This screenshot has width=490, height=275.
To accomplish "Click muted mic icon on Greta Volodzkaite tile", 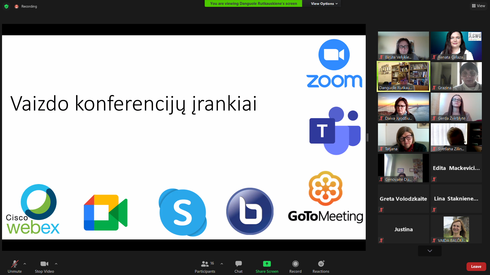I will click(381, 210).
